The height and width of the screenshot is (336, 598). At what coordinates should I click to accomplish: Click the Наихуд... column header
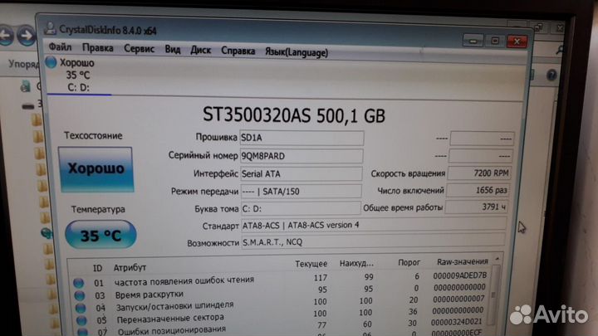(x=356, y=263)
